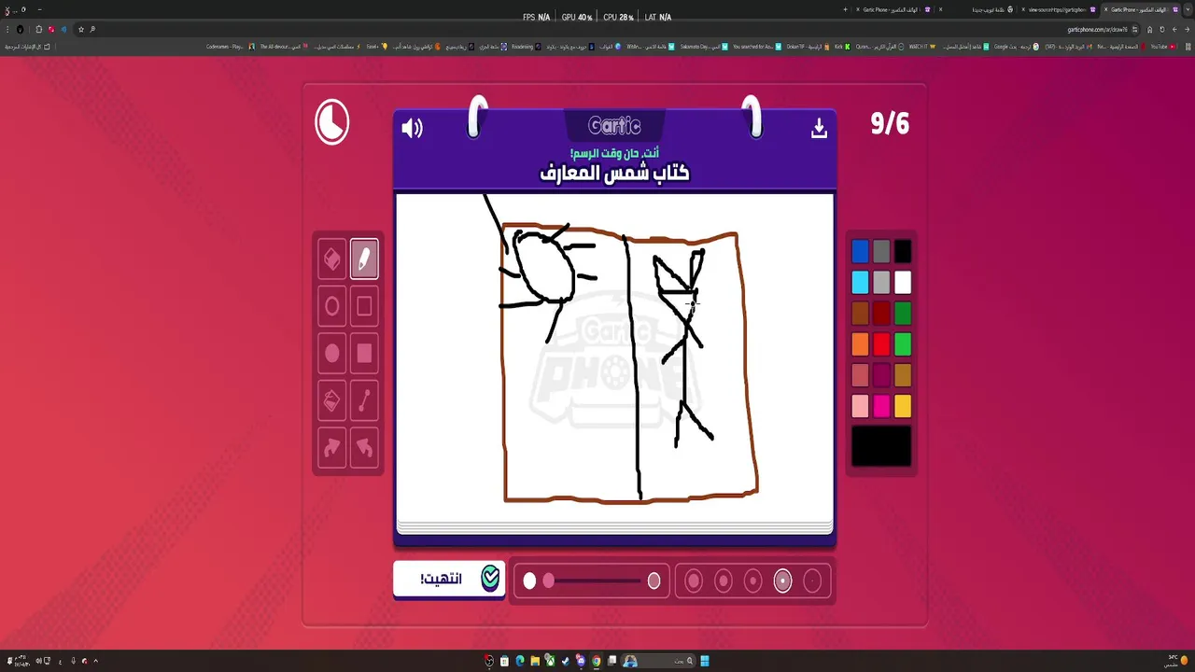Screen dimensions: 1195x672
Task: Pick the maroon-magenta color swatch
Action: point(881,375)
